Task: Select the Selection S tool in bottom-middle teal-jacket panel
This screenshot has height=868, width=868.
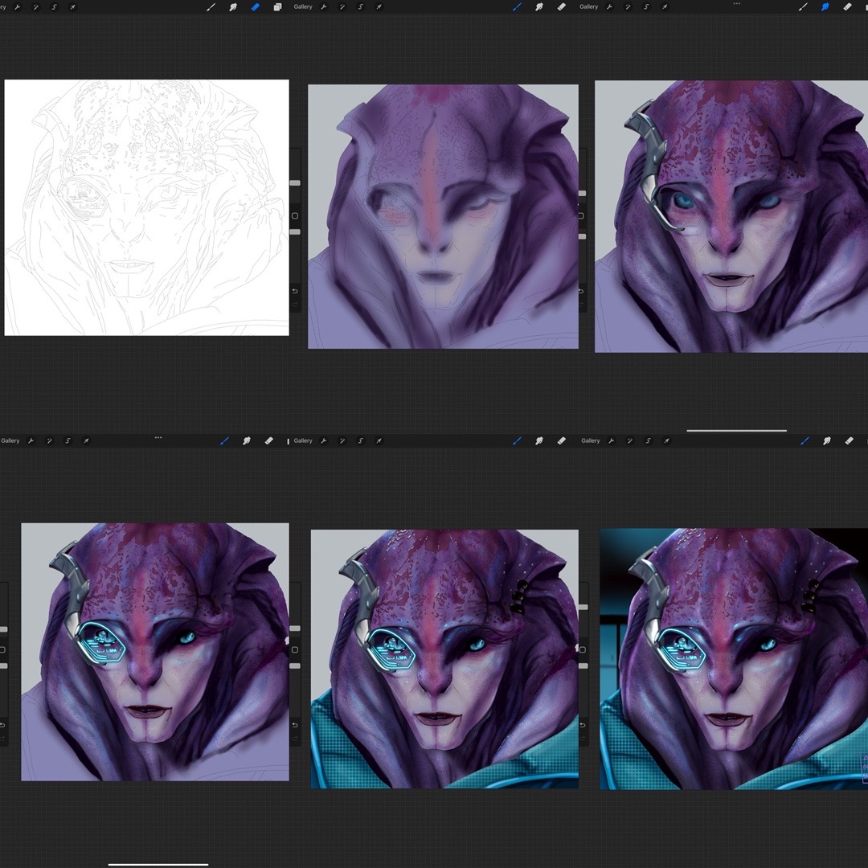Action: (360, 441)
